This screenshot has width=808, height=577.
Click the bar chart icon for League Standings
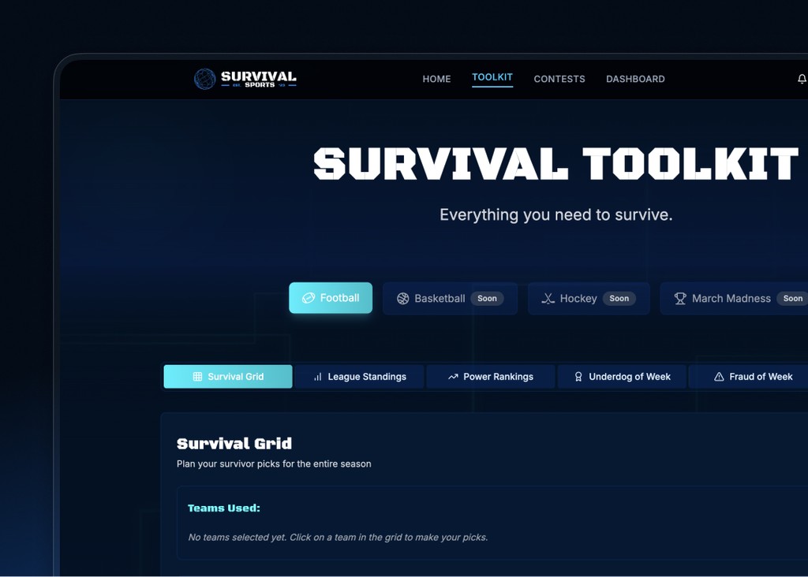(x=317, y=377)
